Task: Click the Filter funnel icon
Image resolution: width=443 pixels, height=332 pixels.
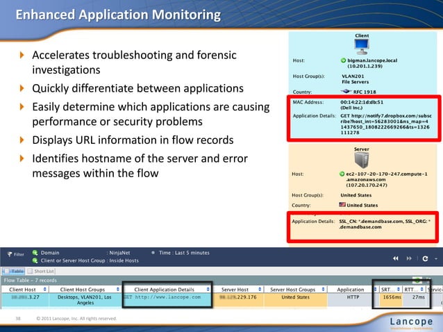Action: pos(8,254)
